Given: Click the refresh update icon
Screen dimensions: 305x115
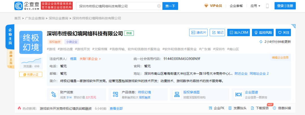Looking at the screenshot, I should (261, 42).
